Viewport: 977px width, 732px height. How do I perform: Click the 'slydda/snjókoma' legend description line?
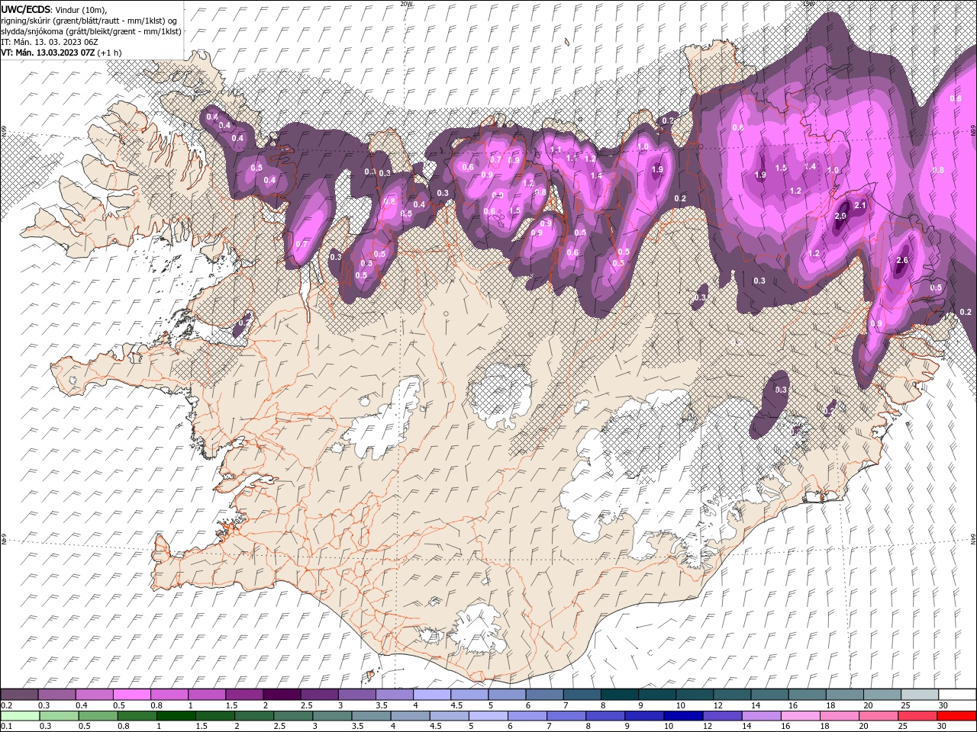(x=91, y=31)
